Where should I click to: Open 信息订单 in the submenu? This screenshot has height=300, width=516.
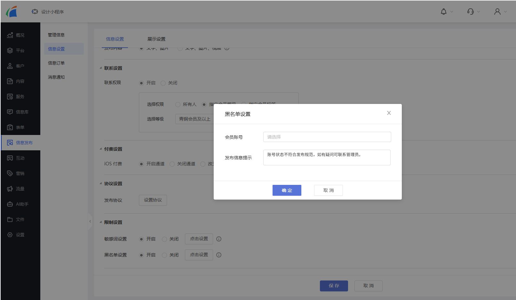[56, 63]
